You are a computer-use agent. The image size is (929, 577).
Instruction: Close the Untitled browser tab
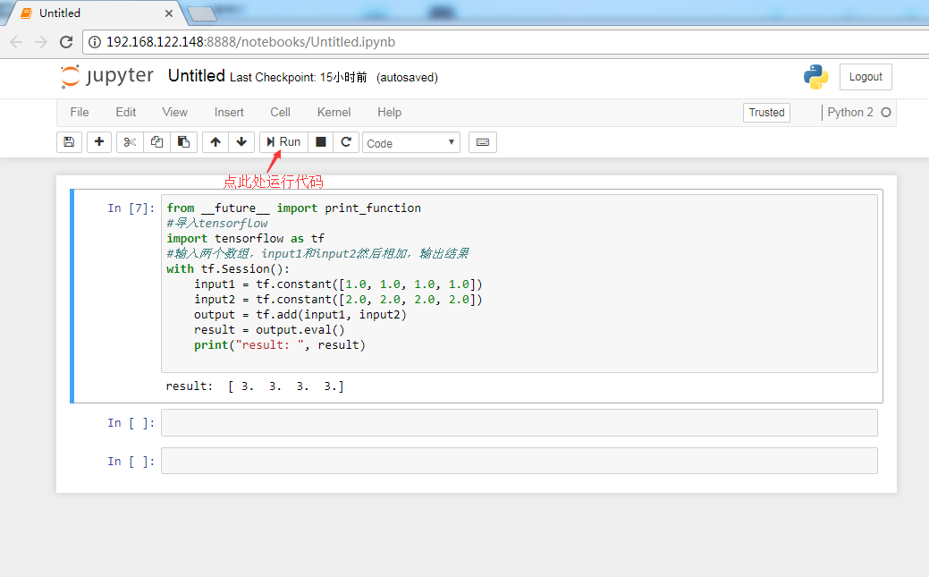169,13
